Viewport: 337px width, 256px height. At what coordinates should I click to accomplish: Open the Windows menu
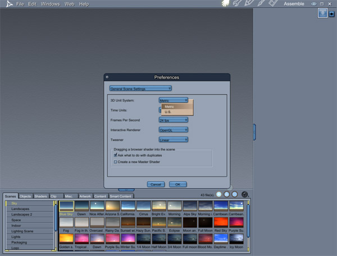51,4
